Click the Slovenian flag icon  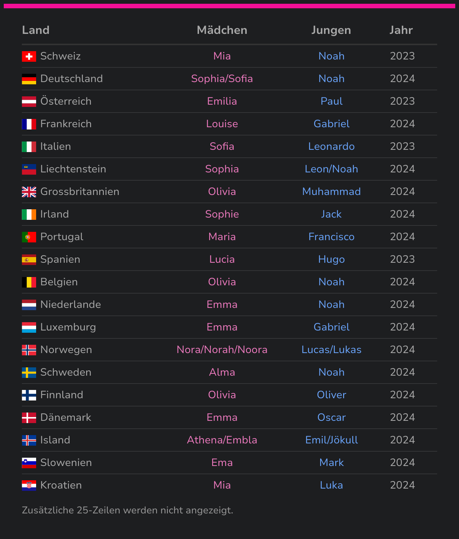(x=29, y=463)
